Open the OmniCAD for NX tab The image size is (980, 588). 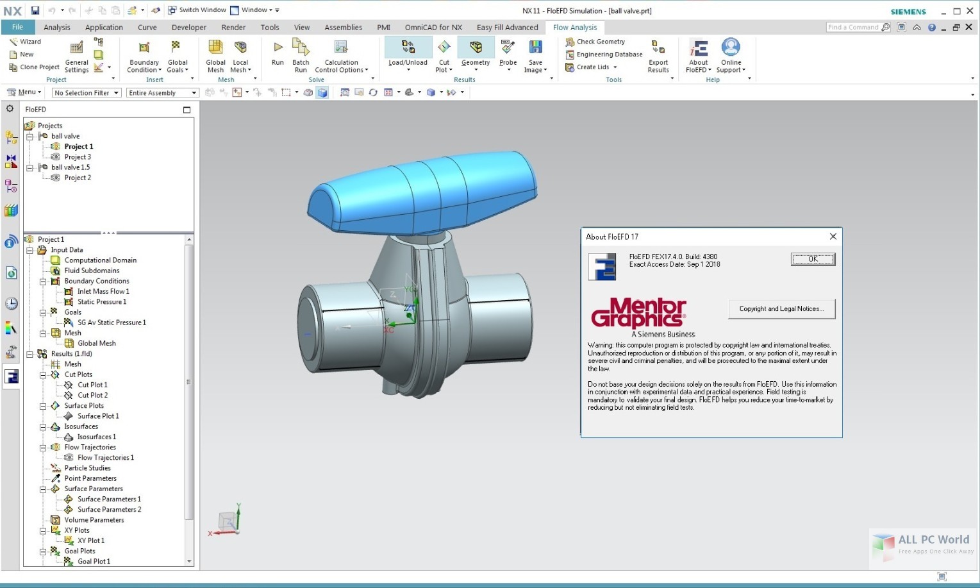(433, 28)
